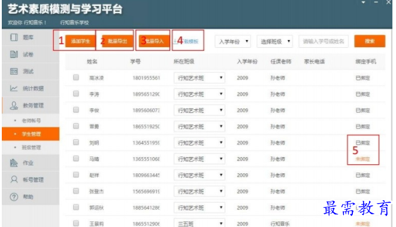Open class dropdown for student 1801955561
This screenshot has height=227, width=396.
pos(199,78)
